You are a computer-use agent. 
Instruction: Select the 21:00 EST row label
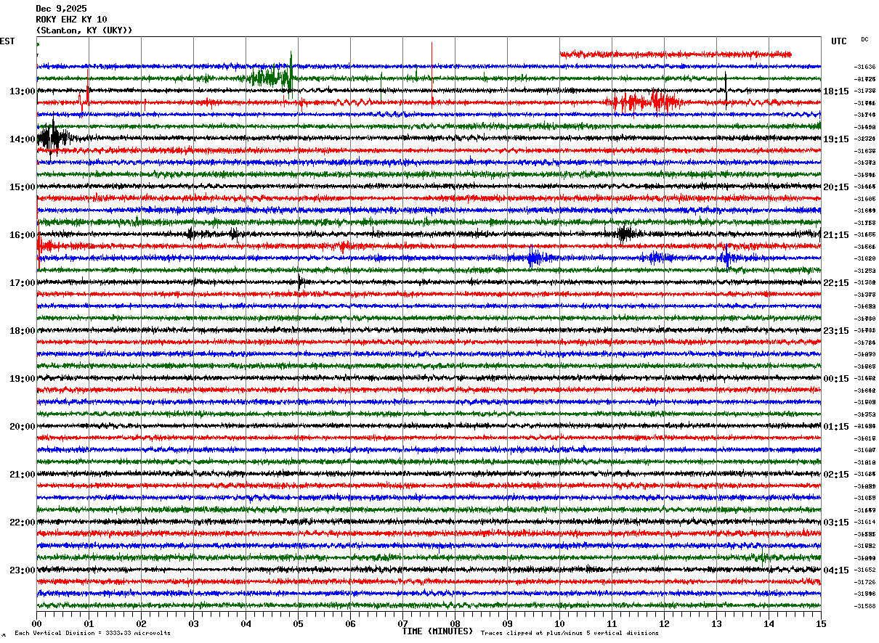point(23,475)
